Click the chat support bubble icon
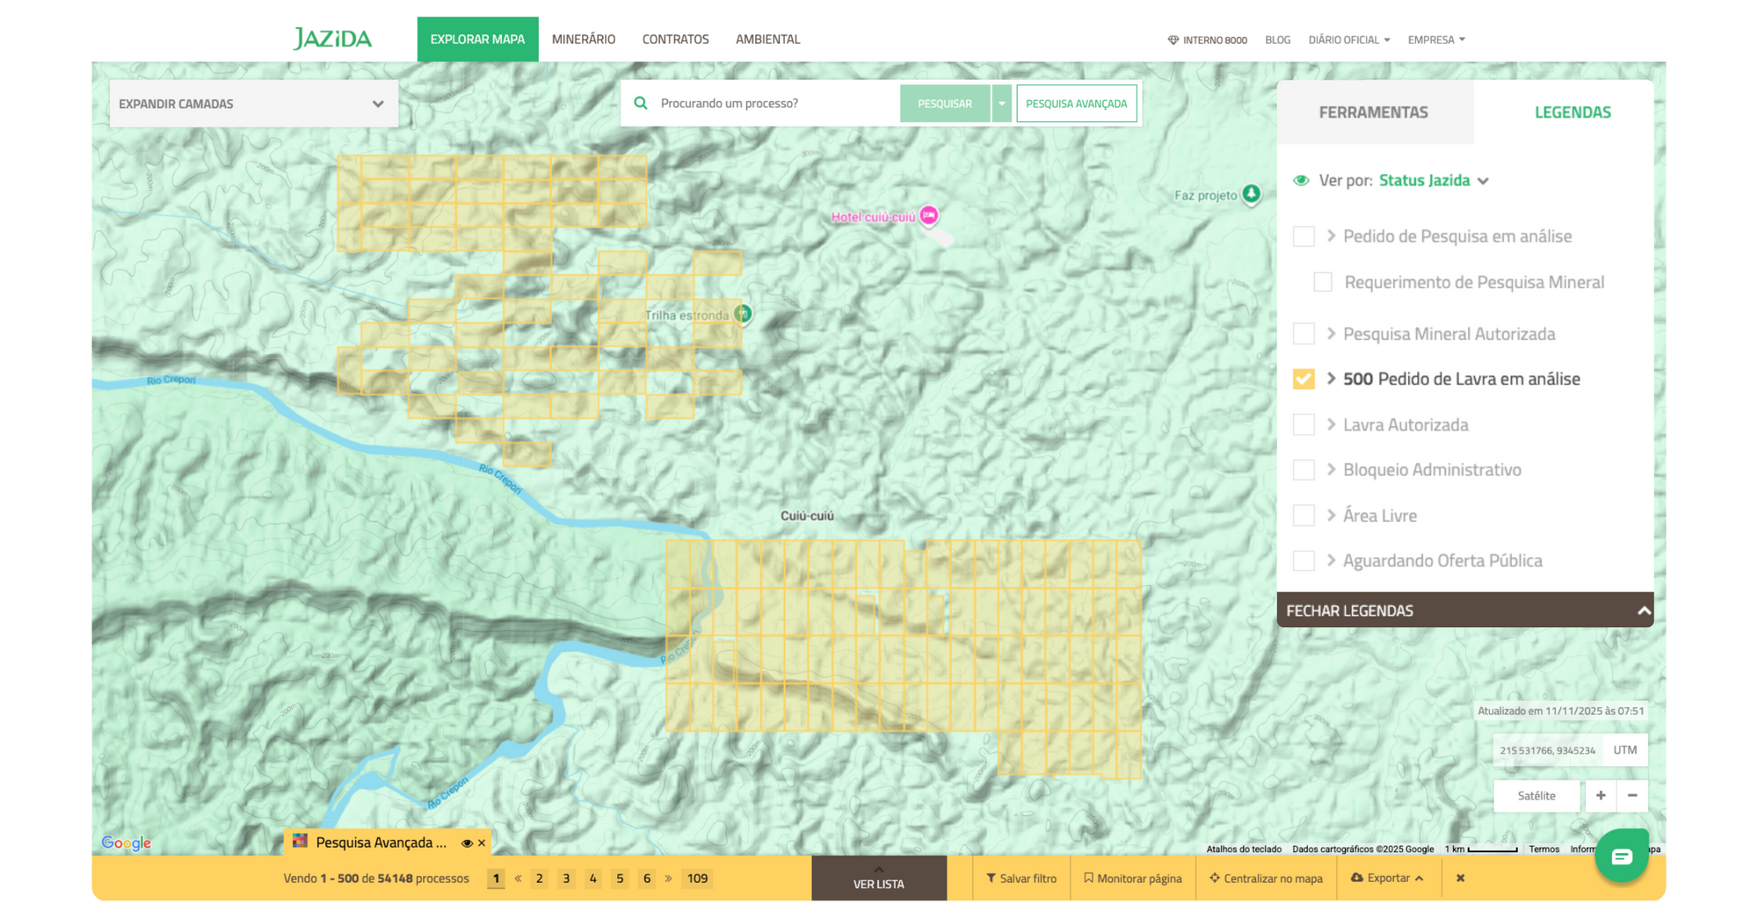This screenshot has width=1758, height=918. coord(1621,856)
